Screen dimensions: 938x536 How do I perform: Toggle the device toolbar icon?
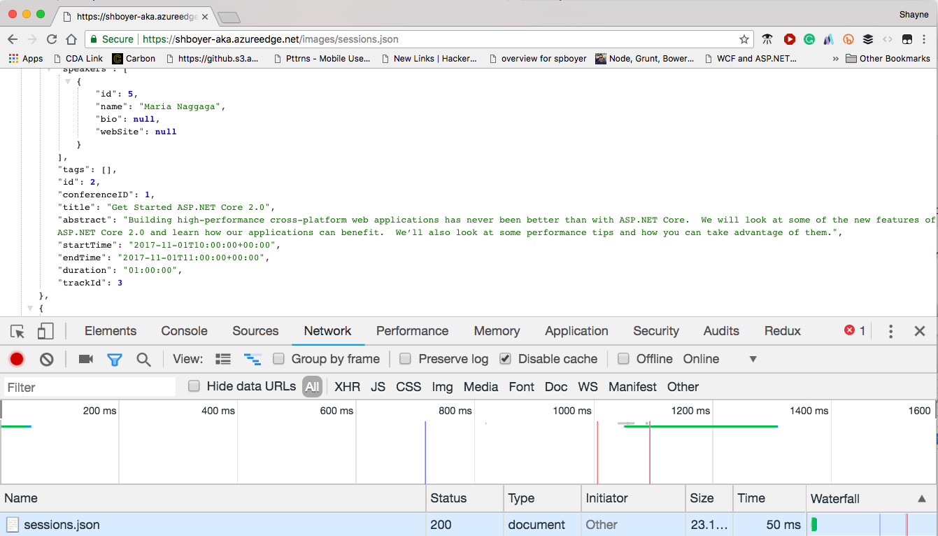click(x=45, y=331)
